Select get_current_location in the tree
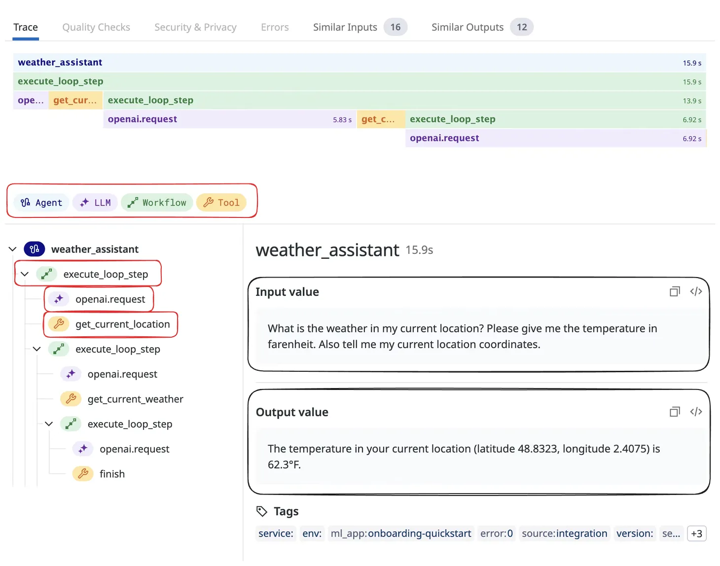The height and width of the screenshot is (566, 720). pyautogui.click(x=122, y=324)
